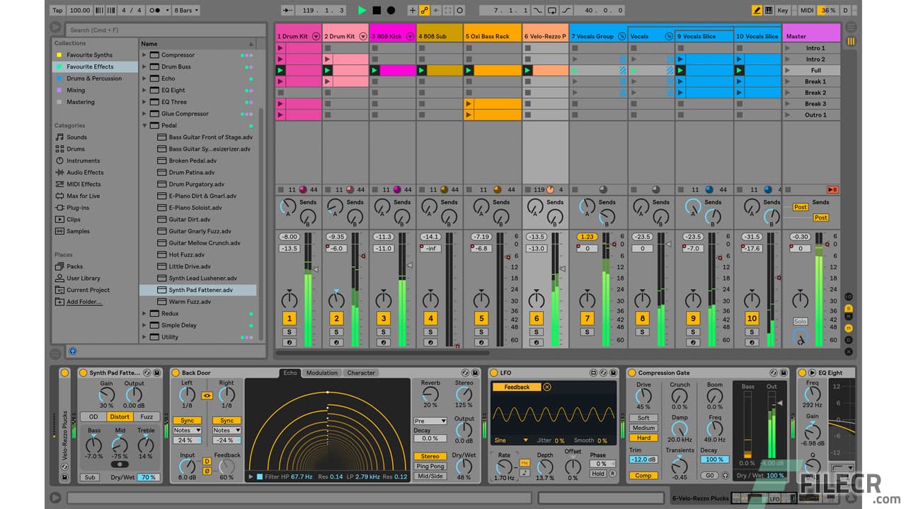Switch to the Modulation tab in Echo
This screenshot has height=509, width=906.
tap(321, 373)
